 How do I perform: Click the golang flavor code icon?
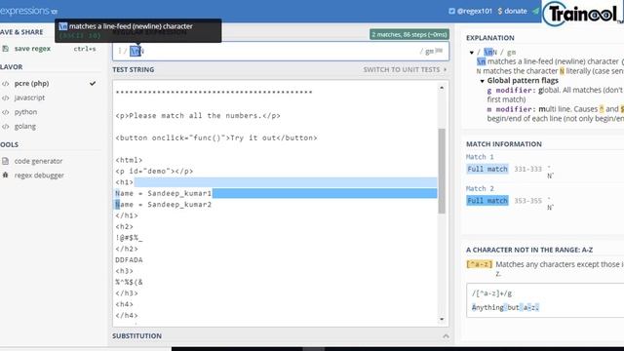click(x=5, y=127)
